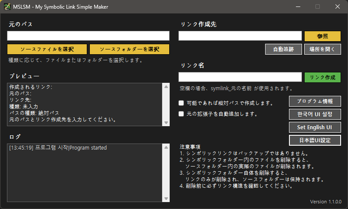Click ソースファイルを選択 button
This screenshot has width=348, height=209.
(47, 49)
